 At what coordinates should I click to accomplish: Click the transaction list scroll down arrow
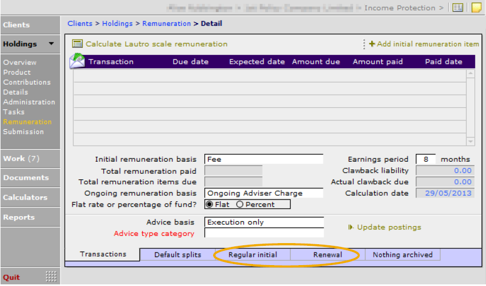471,141
